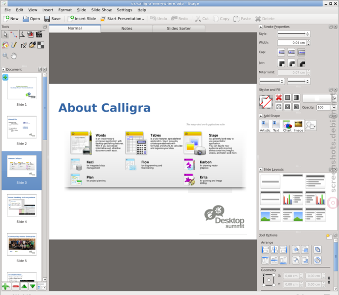Click the Paste button
This screenshot has height=295, width=339.
click(242, 19)
